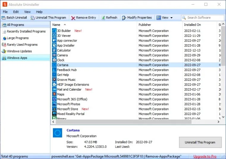Open Recently Installed Programs category
226x159 pixels.
point(26,32)
